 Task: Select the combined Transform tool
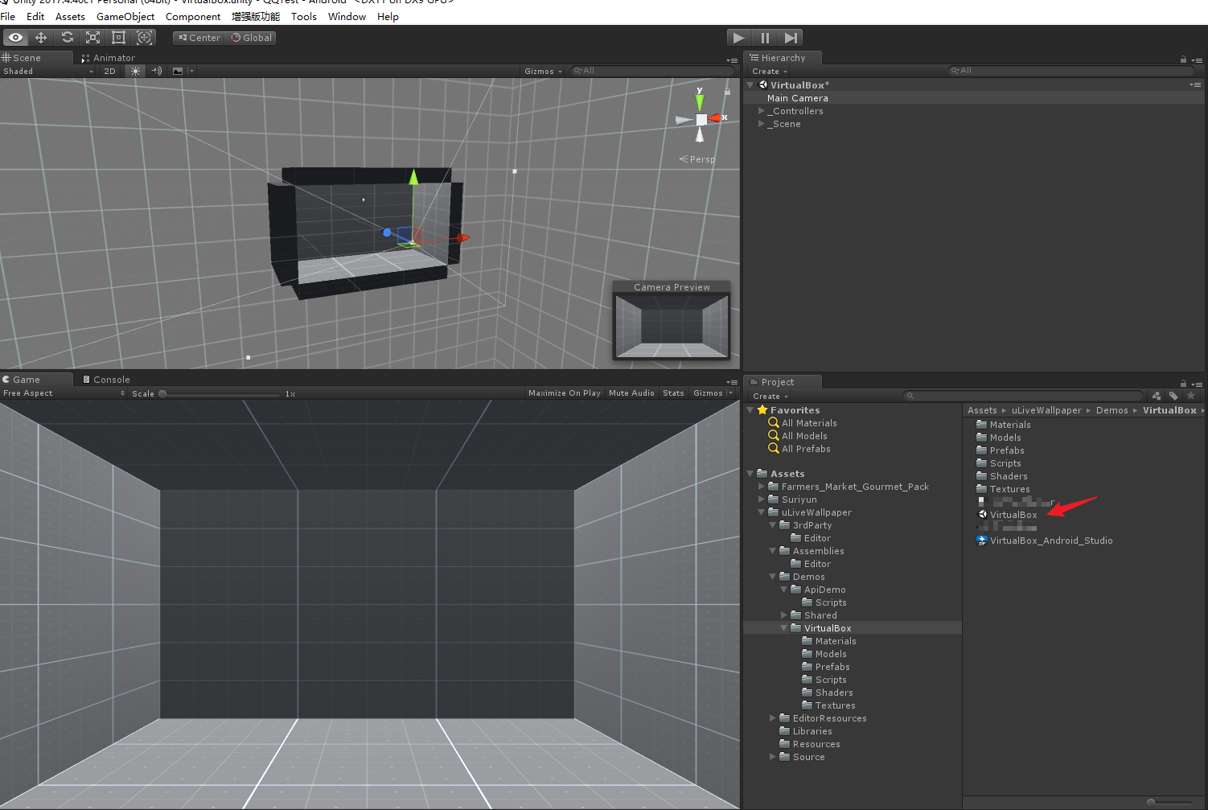[144, 38]
